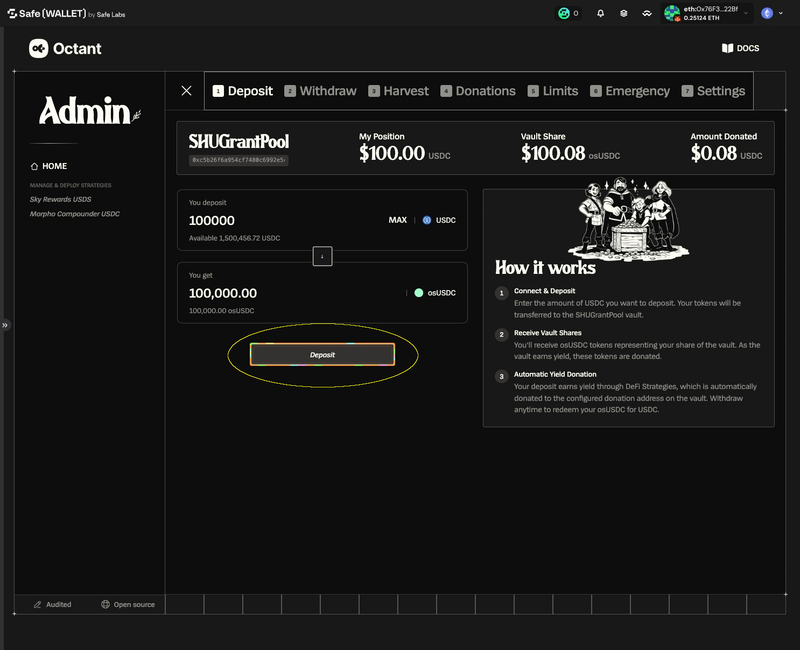Open Morpho Compounder USDC strategy

coord(75,214)
